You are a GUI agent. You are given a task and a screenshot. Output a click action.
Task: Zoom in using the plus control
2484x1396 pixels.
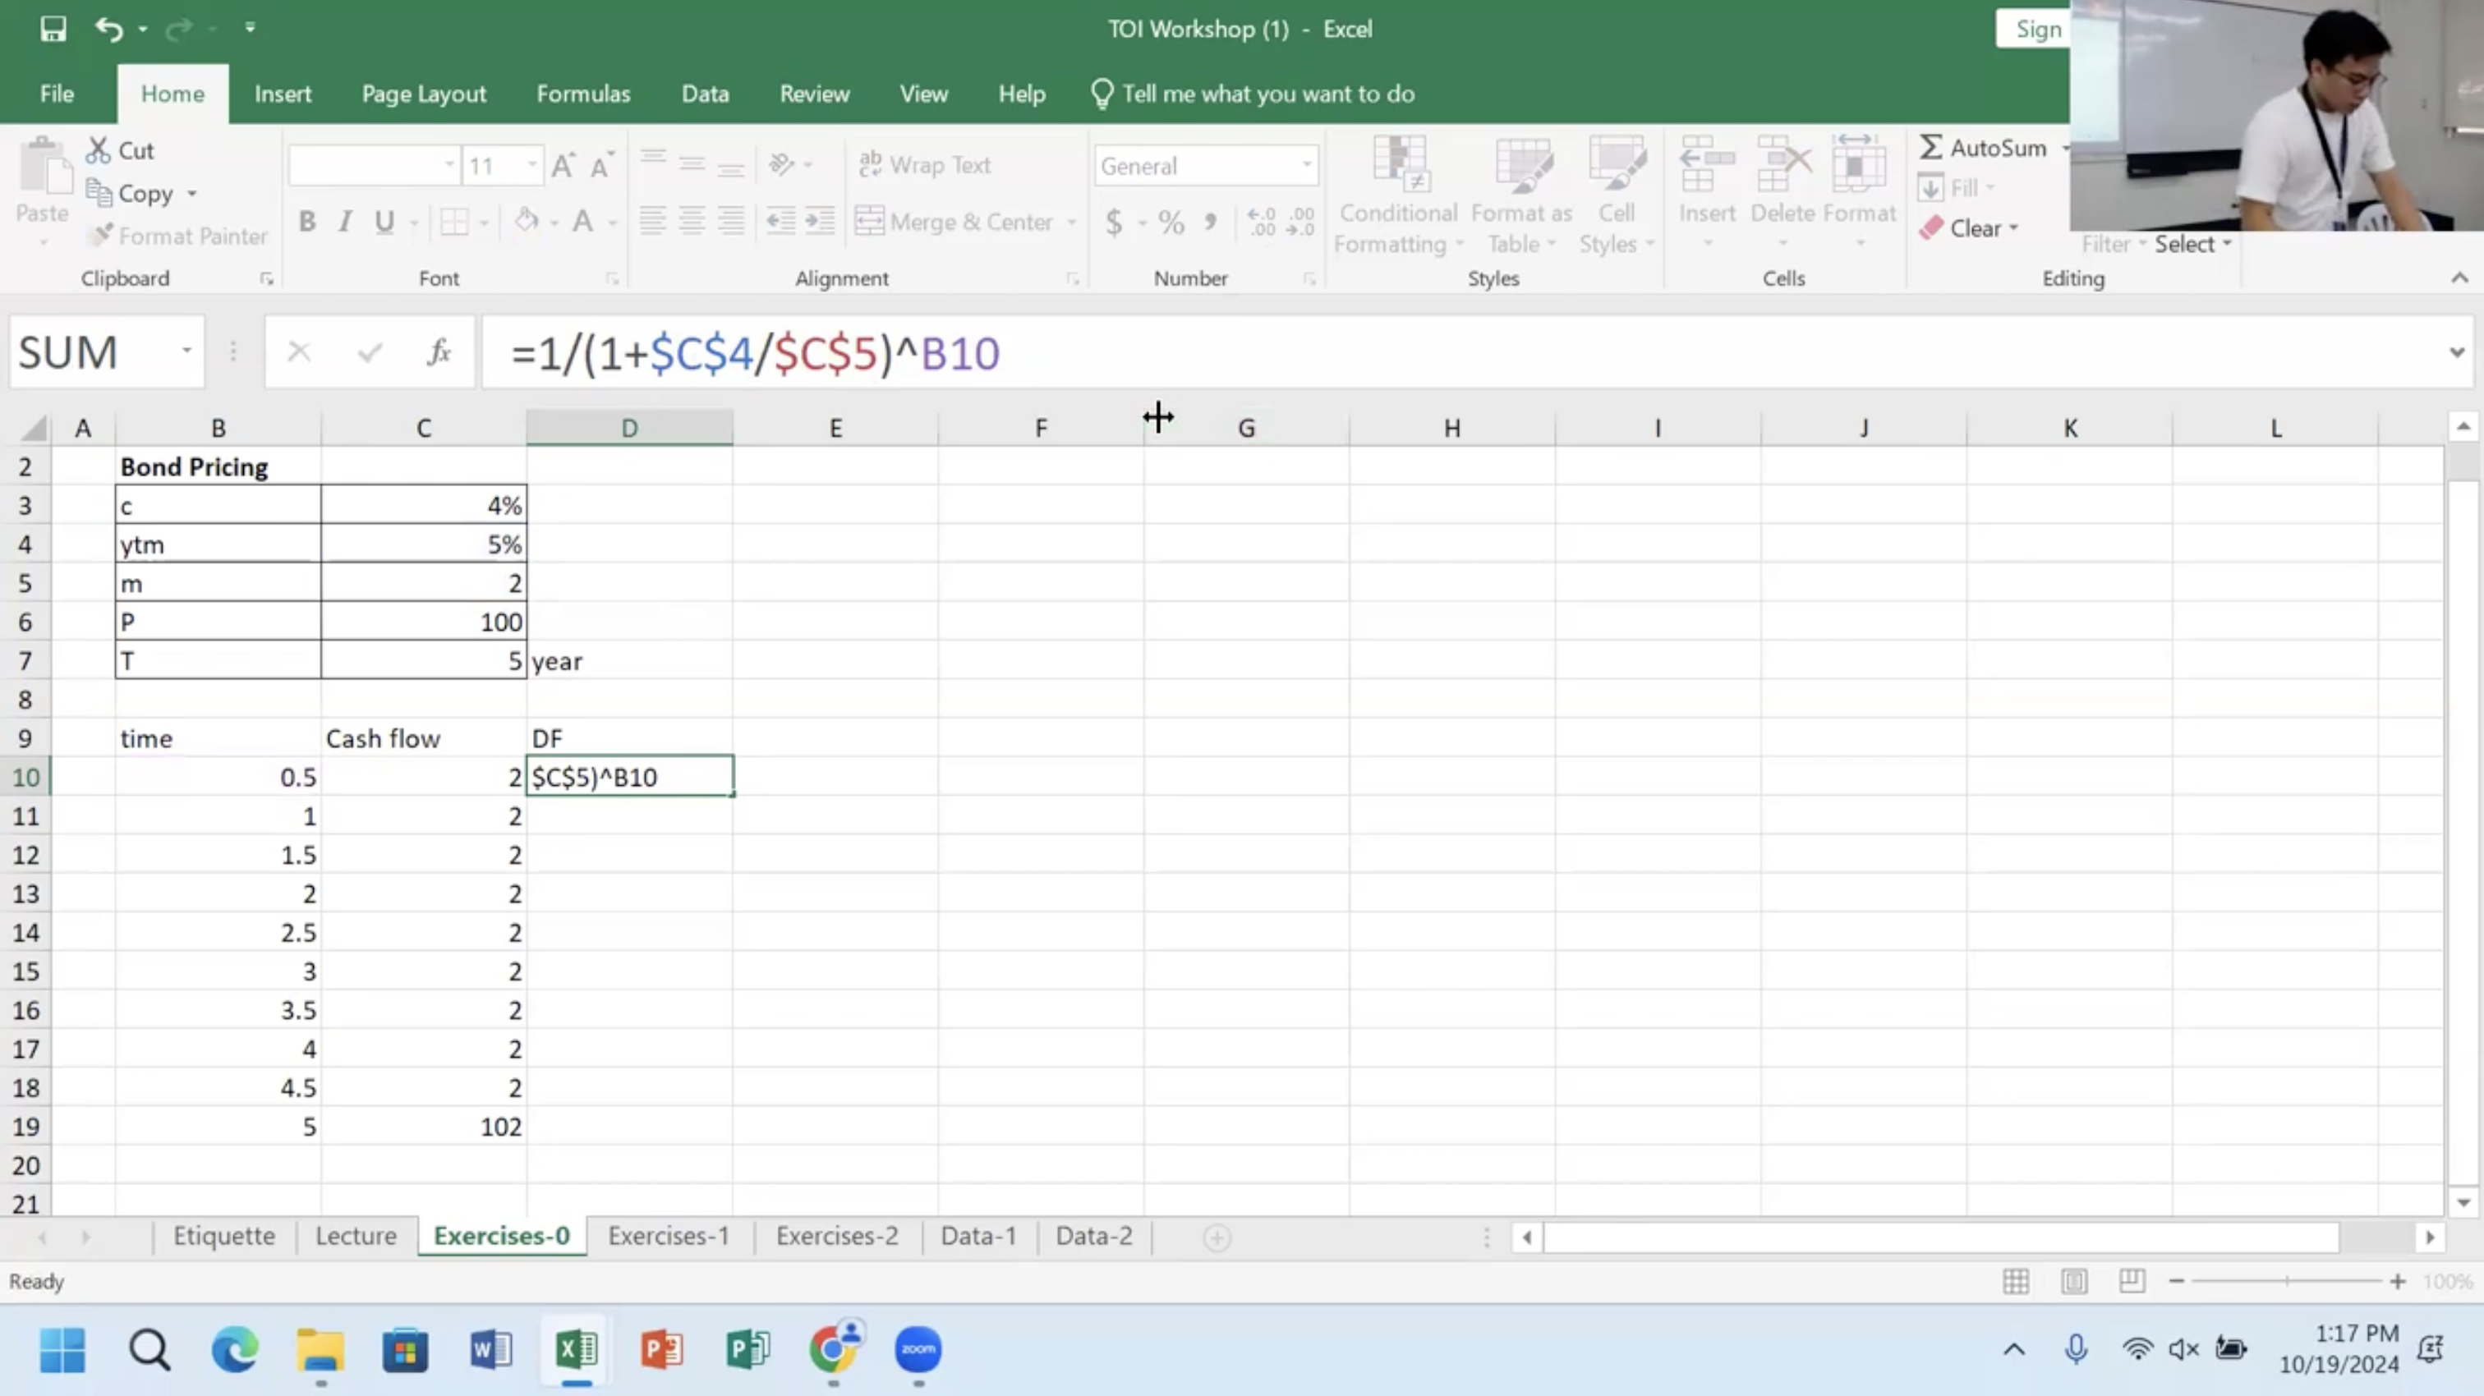tap(2399, 1281)
